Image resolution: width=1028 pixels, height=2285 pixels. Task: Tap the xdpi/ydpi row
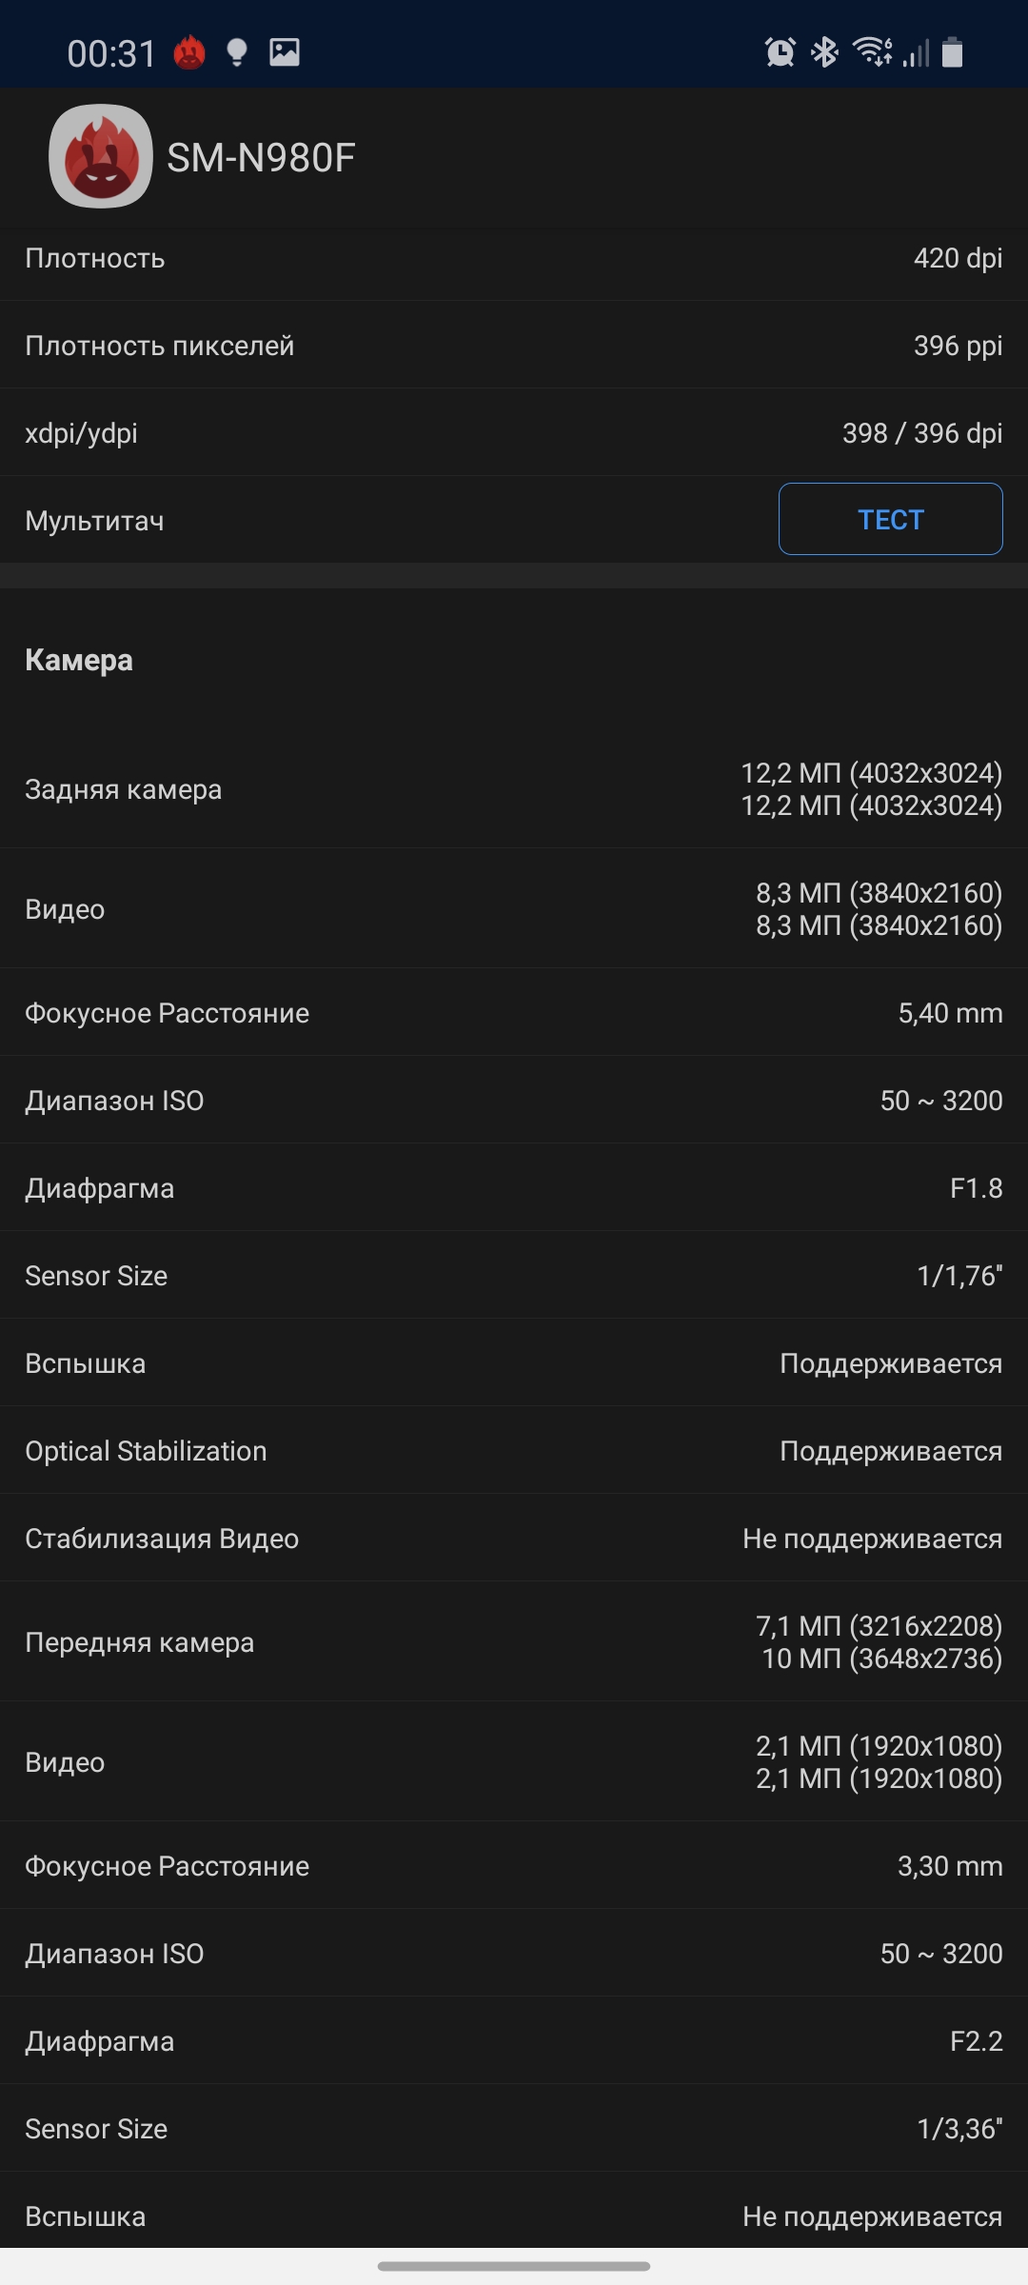[x=514, y=433]
